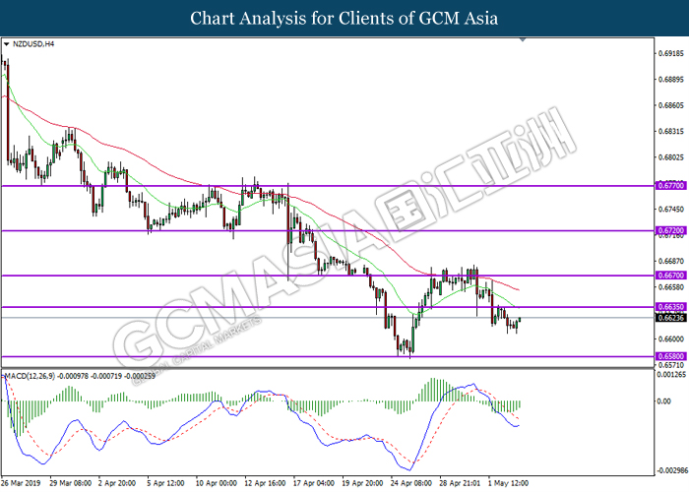Select the 0.66350 purple price label
The height and width of the screenshot is (492, 689).
click(670, 307)
